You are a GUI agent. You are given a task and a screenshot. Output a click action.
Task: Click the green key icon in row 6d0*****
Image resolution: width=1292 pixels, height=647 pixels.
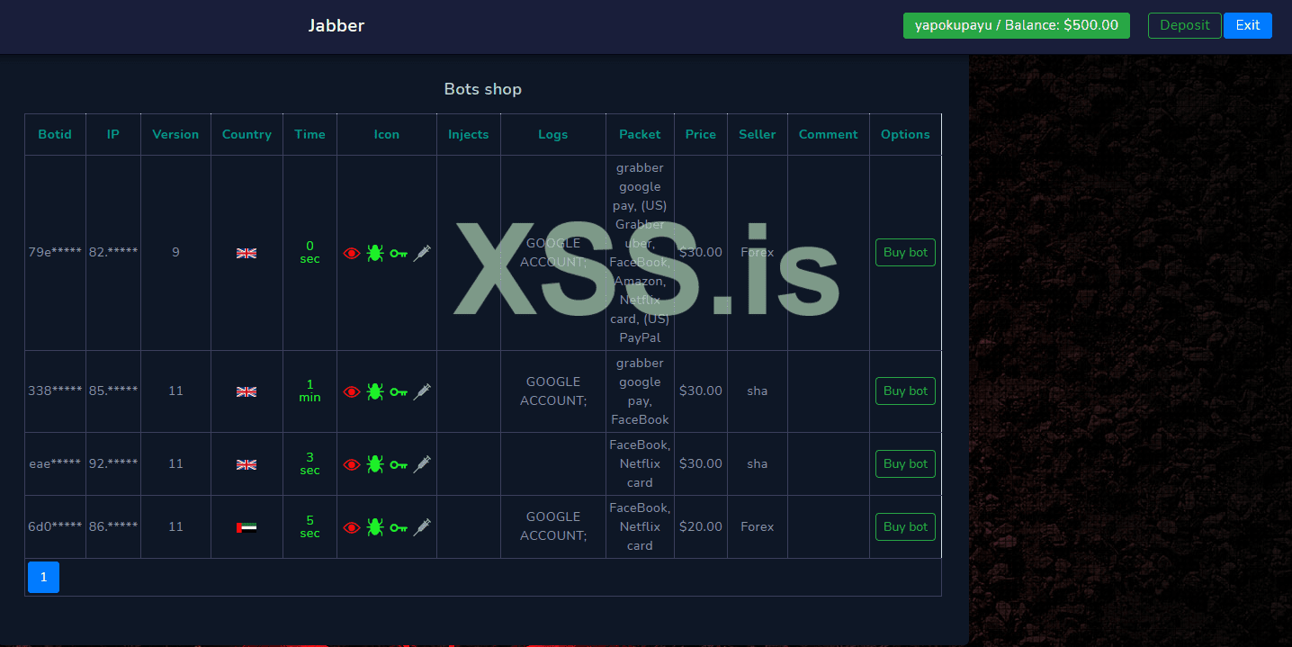399,528
